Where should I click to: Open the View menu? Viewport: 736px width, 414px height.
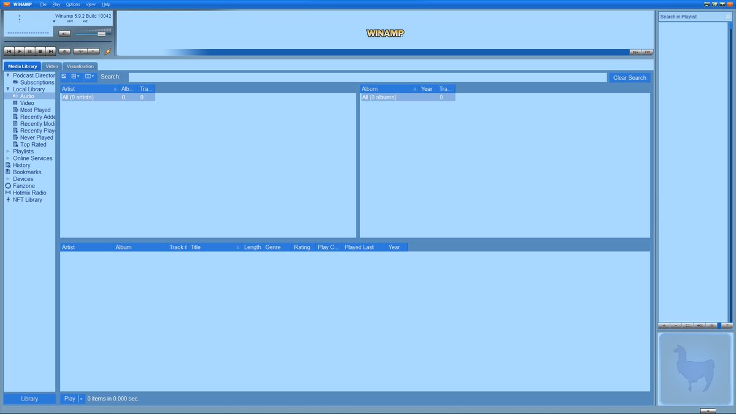90,4
